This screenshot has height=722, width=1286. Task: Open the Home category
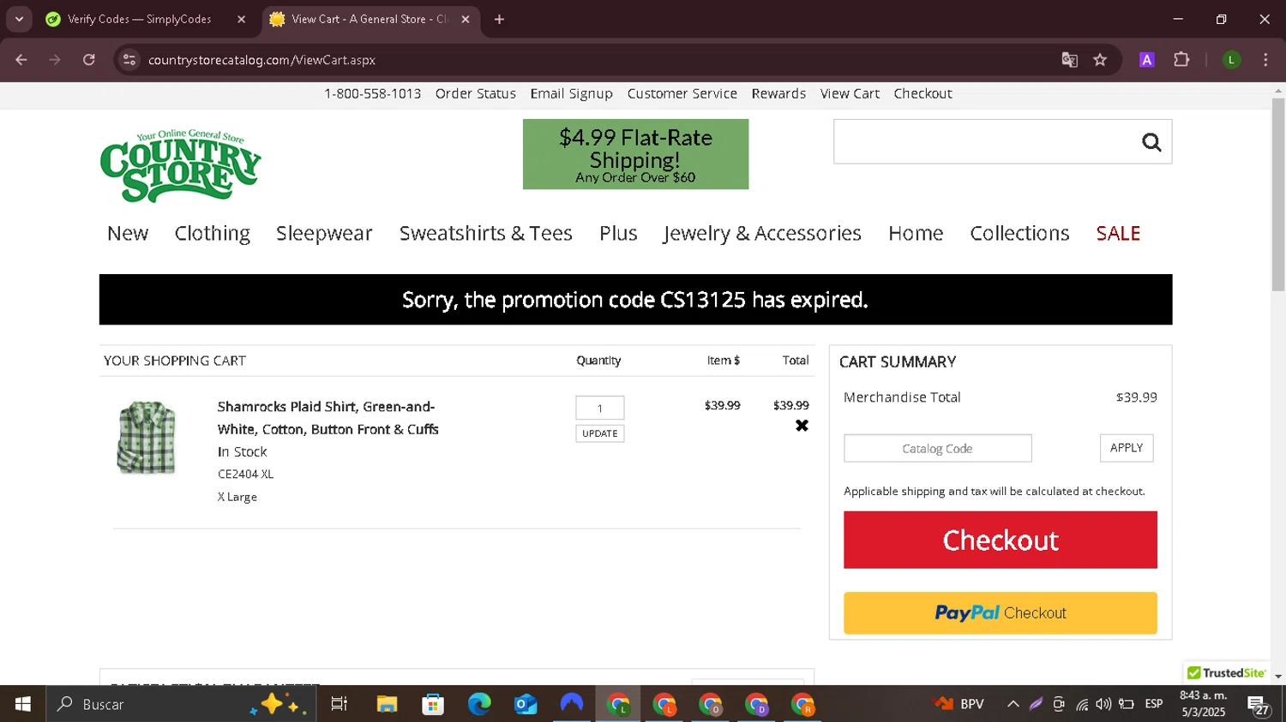(x=916, y=233)
